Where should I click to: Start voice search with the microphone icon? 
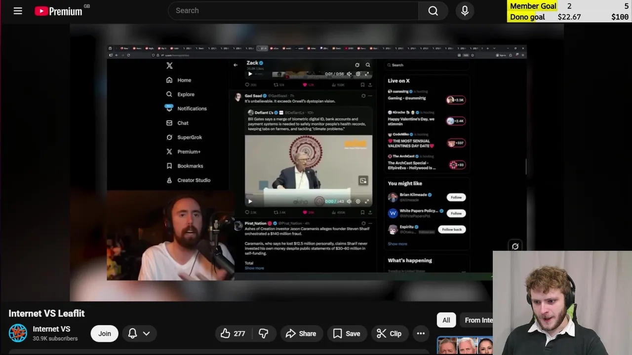pos(465,11)
